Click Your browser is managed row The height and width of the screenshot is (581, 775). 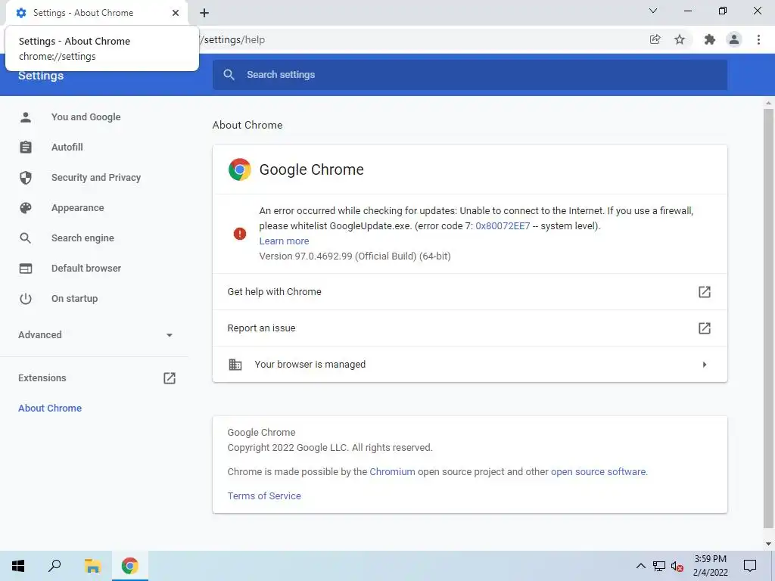click(469, 365)
